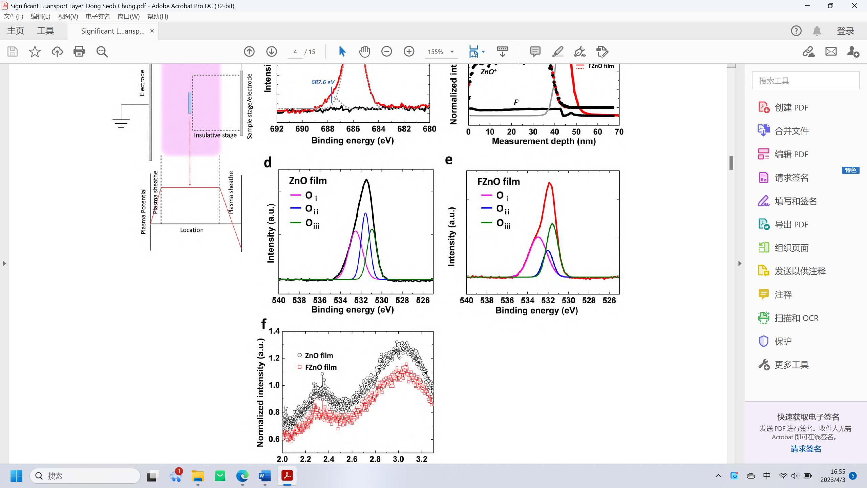Image resolution: width=867 pixels, height=488 pixels.
Task: Open the find text magnifier tool
Action: tap(102, 52)
